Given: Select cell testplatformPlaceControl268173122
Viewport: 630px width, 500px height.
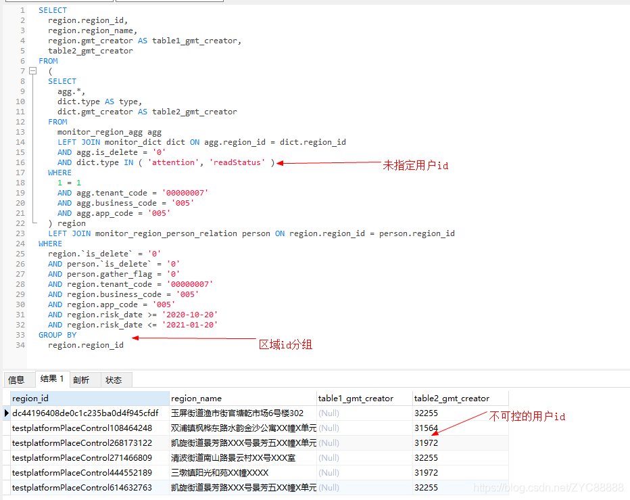Looking at the screenshot, I should click(90, 443).
